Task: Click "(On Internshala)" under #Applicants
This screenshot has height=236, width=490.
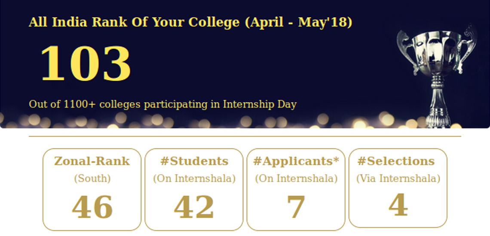Action: pyautogui.click(x=296, y=179)
